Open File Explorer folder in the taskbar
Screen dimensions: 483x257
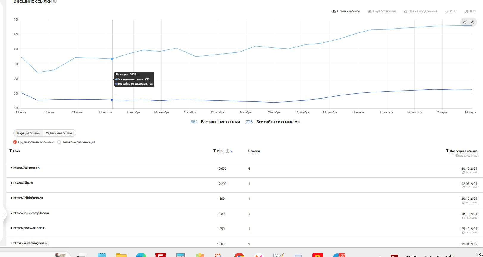[x=121, y=255]
